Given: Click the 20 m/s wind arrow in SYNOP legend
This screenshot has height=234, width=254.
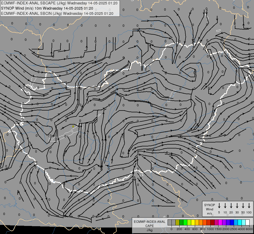Looking at the screenshot, I should pyautogui.click(x=231, y=205).
